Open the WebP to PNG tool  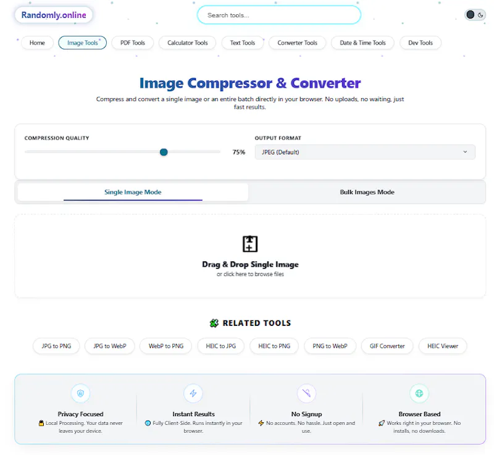166,346
